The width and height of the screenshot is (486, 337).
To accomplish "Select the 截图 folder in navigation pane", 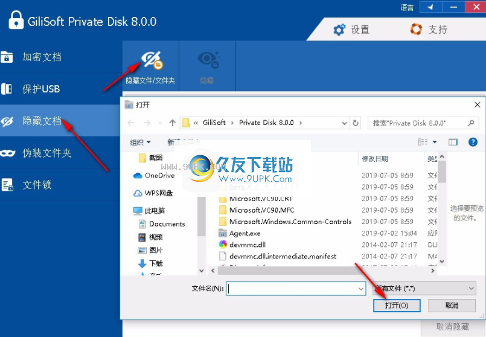I will click(x=151, y=158).
